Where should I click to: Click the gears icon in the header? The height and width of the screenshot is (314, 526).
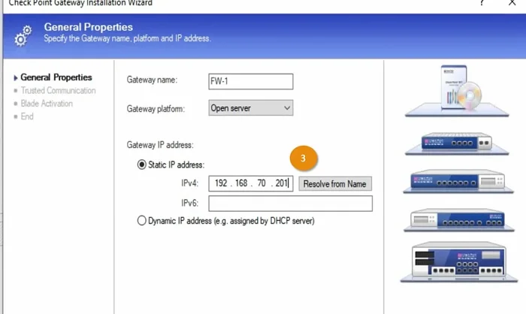(23, 36)
